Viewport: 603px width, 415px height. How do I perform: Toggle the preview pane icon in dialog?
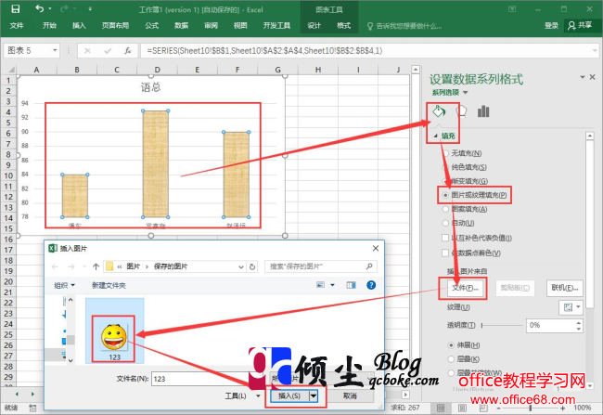coord(351,285)
